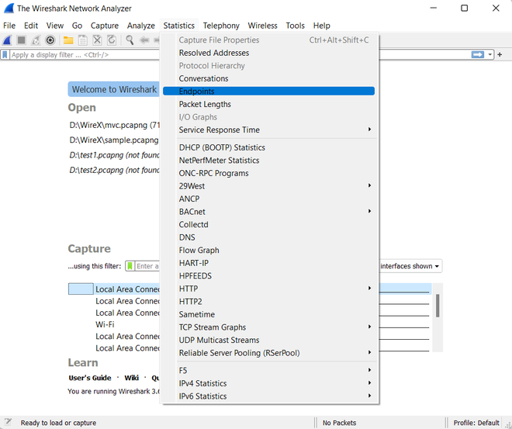
Task: Open the View menu
Action: tap(55, 26)
